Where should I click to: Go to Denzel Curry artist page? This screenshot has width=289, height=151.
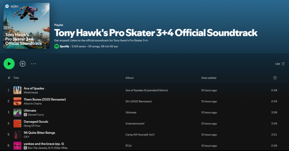coord(36,115)
